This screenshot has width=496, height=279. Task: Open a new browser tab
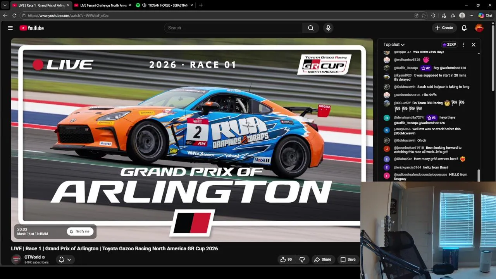point(201,5)
